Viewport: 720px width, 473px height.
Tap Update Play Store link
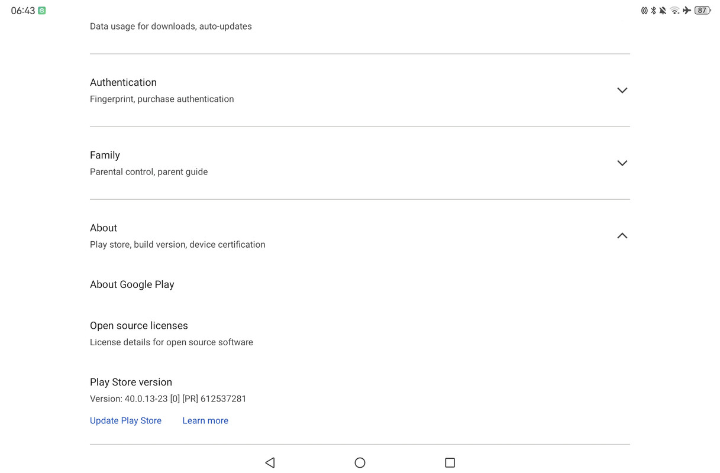tap(125, 420)
